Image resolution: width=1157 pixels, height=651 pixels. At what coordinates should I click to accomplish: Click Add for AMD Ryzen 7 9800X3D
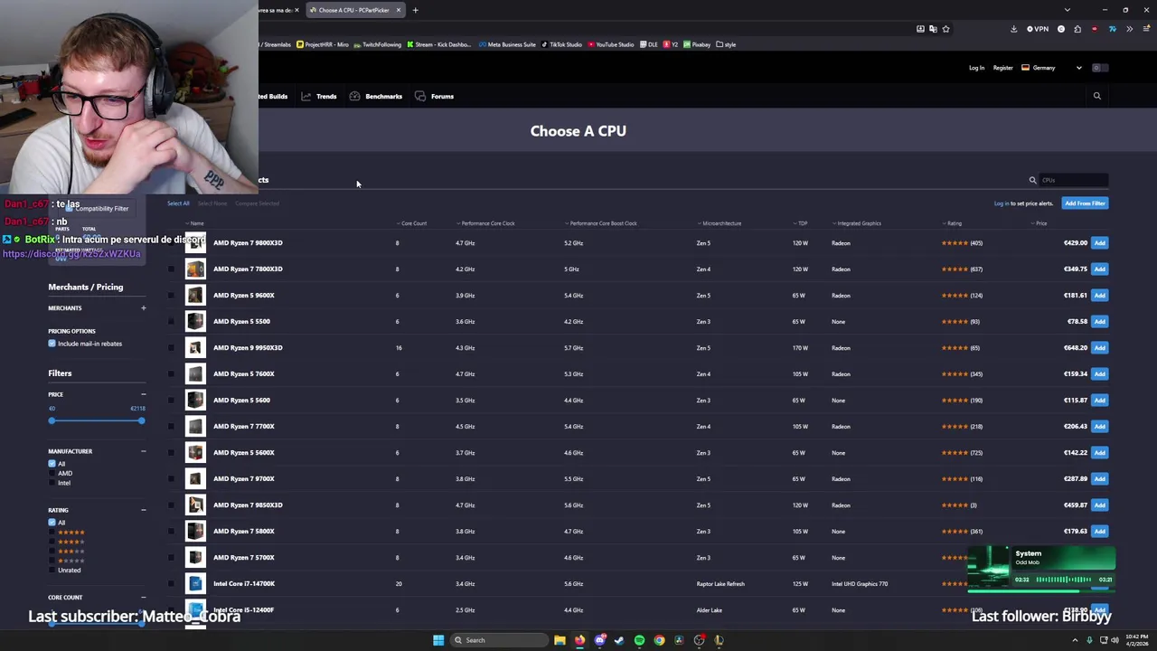1099,242
